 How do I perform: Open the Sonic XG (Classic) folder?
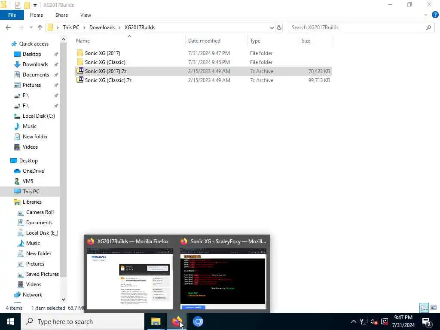pyautogui.click(x=105, y=62)
